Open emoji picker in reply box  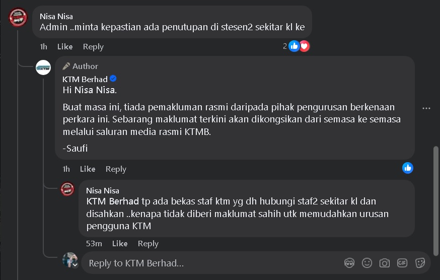tap(367, 263)
